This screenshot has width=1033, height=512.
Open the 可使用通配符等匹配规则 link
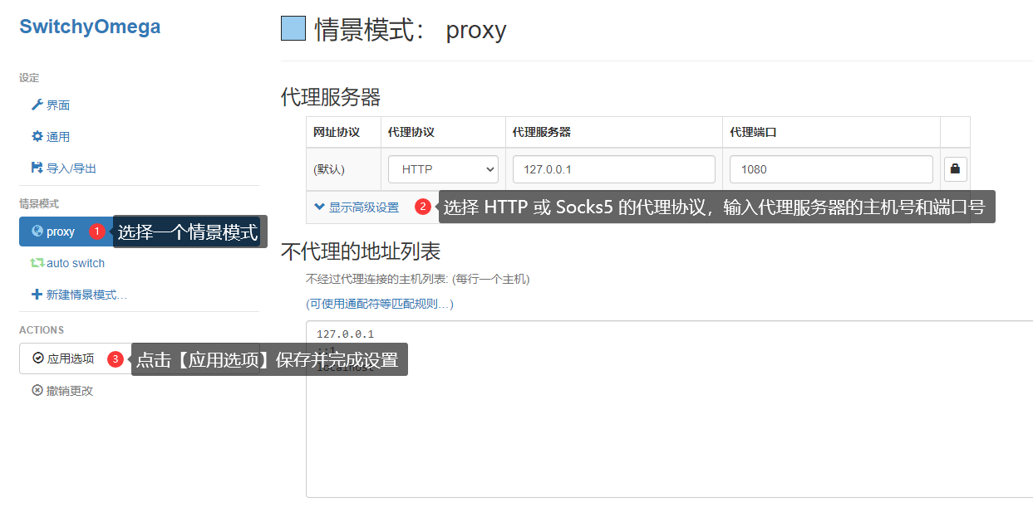380,304
